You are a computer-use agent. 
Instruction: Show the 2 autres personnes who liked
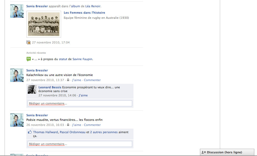pos(104,132)
